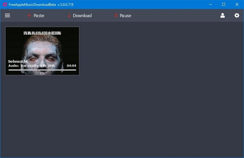Click the FreeAppleMusicDownload app logo icon
The image size is (244, 158).
coord(5,4)
